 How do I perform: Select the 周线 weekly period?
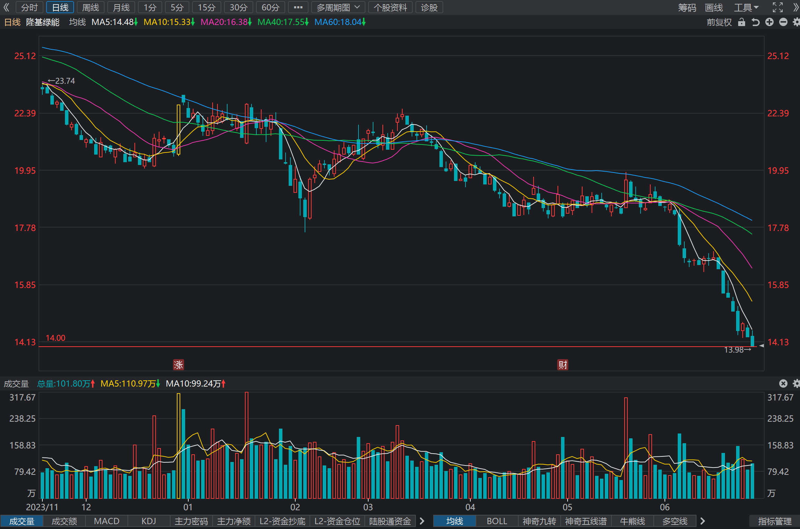(91, 7)
